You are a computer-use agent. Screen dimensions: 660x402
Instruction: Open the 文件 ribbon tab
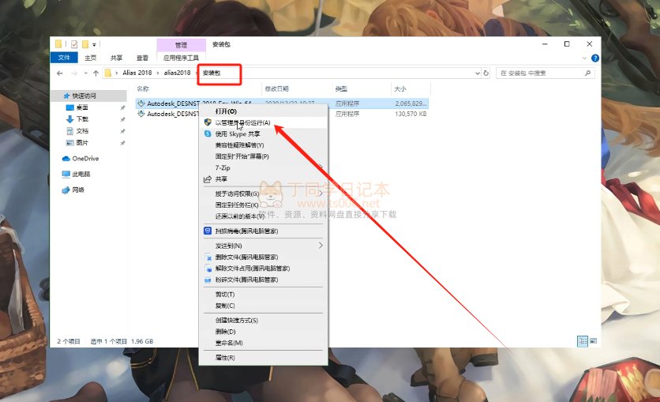click(64, 58)
